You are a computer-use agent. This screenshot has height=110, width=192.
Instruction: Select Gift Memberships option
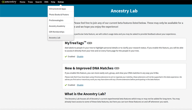pyautogui.click(x=61, y=32)
